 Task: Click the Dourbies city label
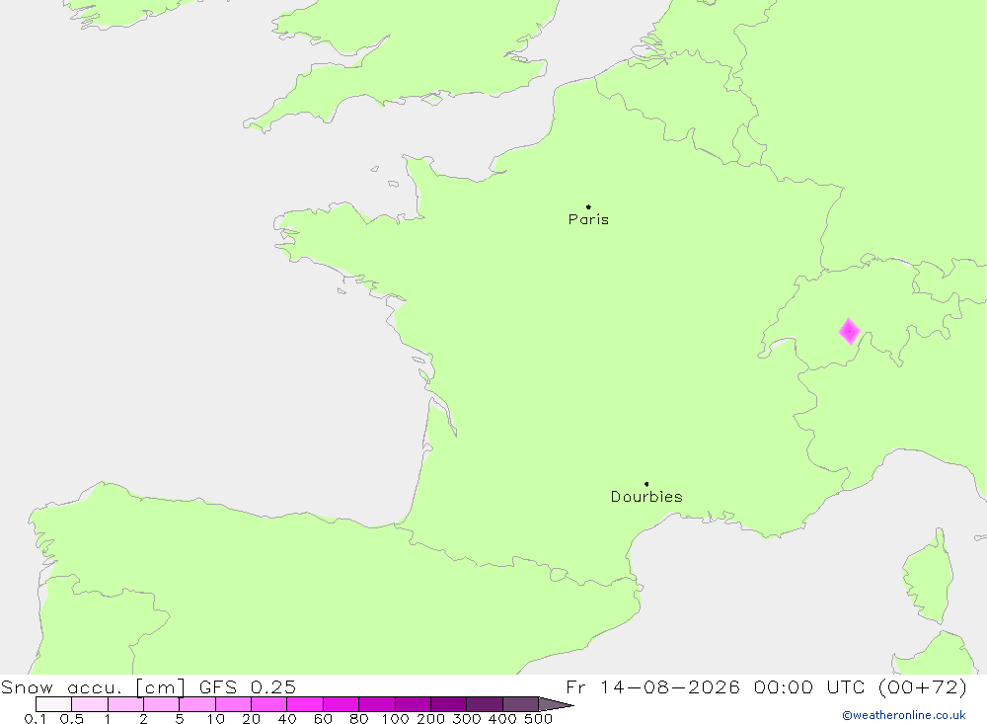(x=646, y=497)
